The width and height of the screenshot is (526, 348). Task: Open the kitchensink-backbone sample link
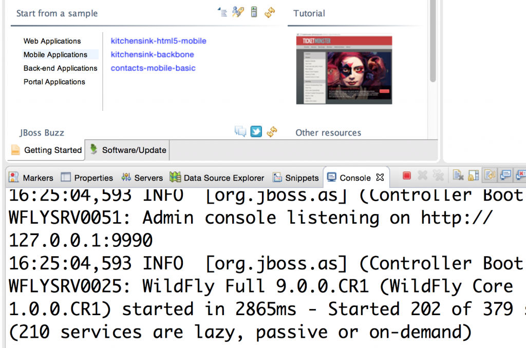click(x=152, y=54)
